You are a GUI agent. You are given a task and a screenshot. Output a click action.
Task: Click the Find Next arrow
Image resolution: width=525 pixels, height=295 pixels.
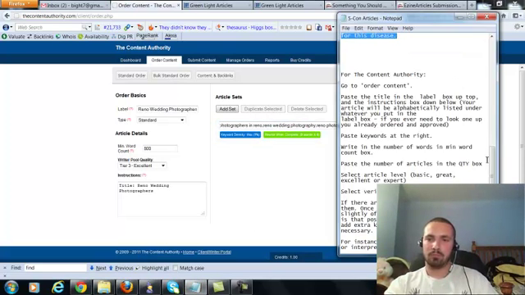pyautogui.click(x=92, y=268)
